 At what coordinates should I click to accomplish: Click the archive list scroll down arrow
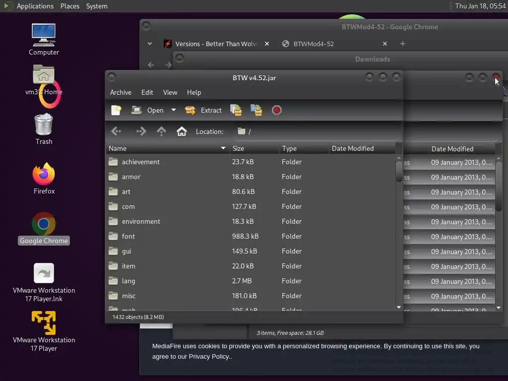click(399, 307)
